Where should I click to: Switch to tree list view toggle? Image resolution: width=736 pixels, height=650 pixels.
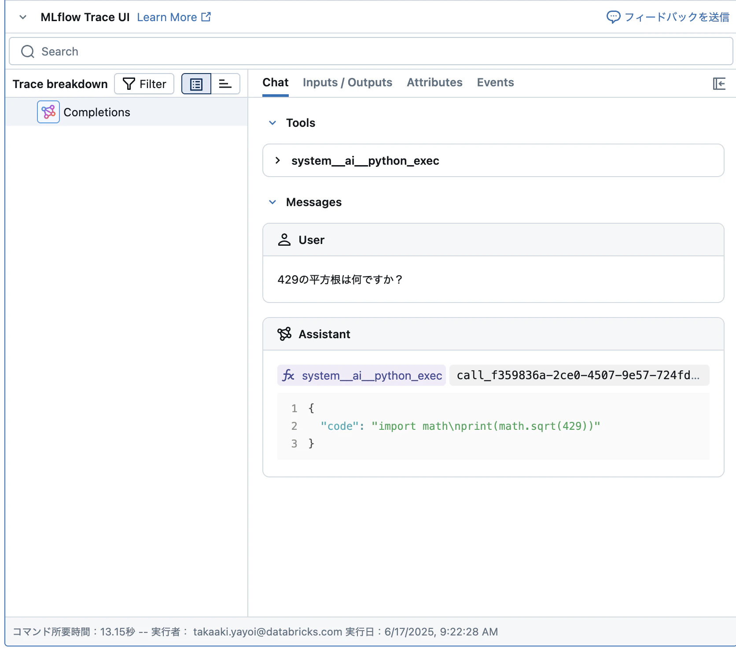[196, 84]
